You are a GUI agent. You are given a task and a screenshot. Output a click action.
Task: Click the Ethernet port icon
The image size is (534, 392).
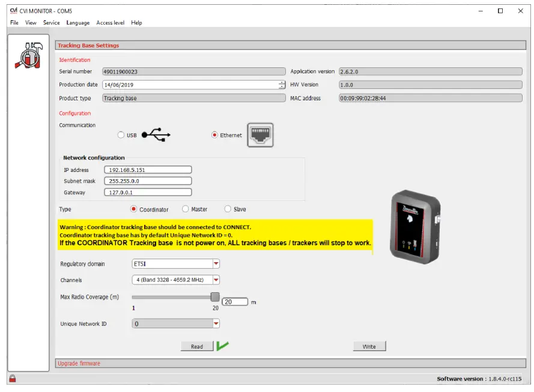[261, 133]
